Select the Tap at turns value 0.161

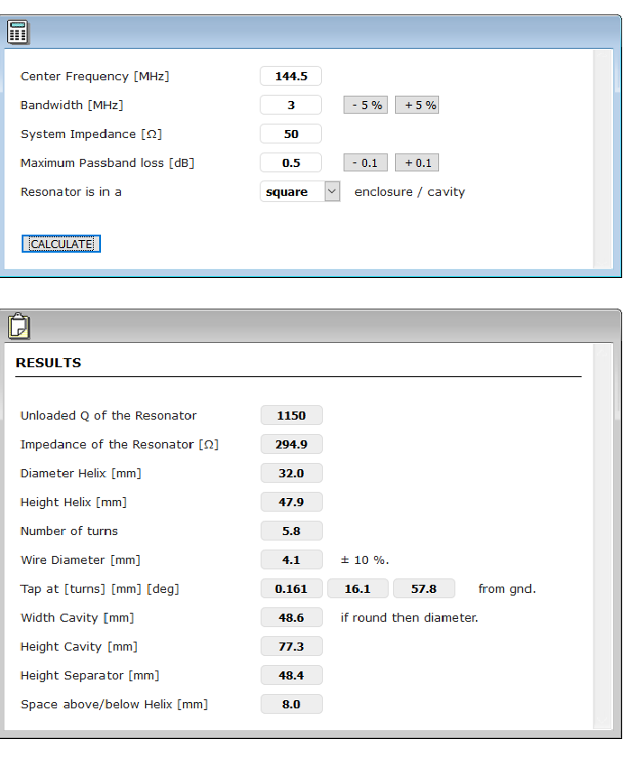click(290, 589)
